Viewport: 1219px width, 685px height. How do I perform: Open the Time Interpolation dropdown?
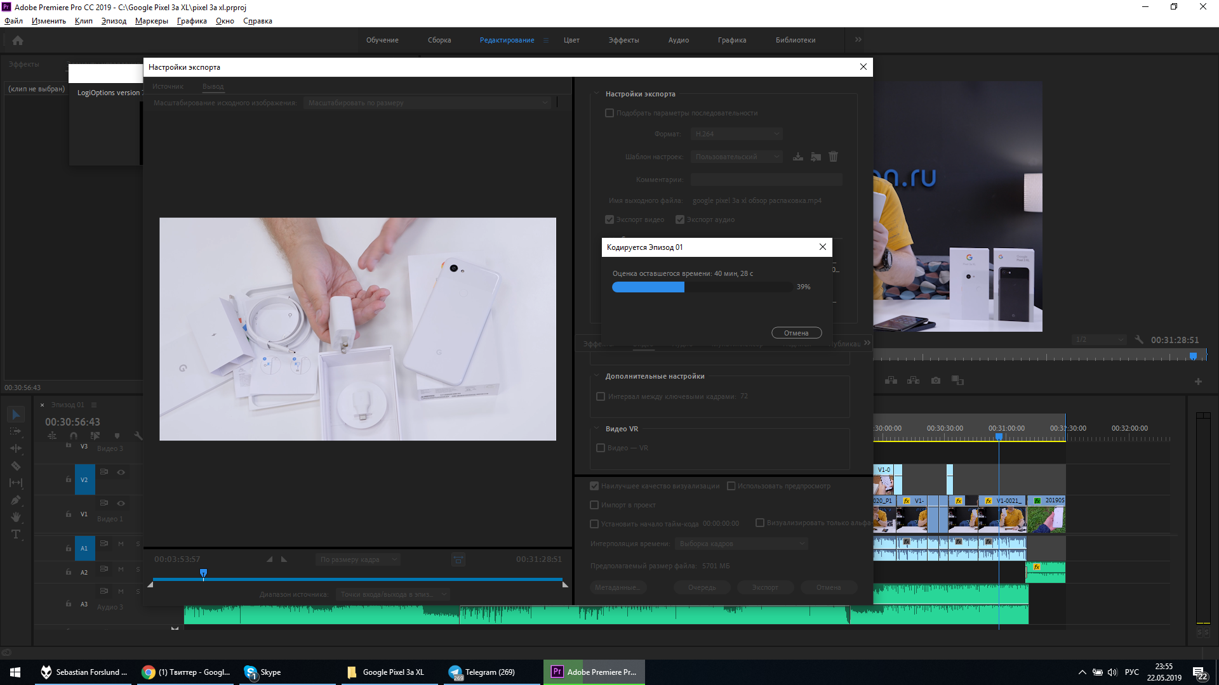coord(741,544)
